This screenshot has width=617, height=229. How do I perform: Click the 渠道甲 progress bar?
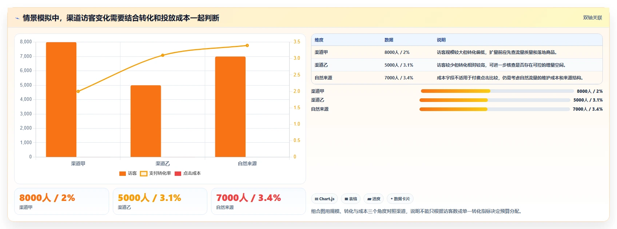click(x=497, y=91)
